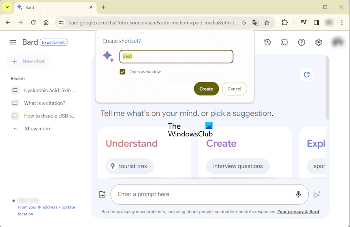Open the media control icon in toolbar
350x227 pixels.
(304, 22)
